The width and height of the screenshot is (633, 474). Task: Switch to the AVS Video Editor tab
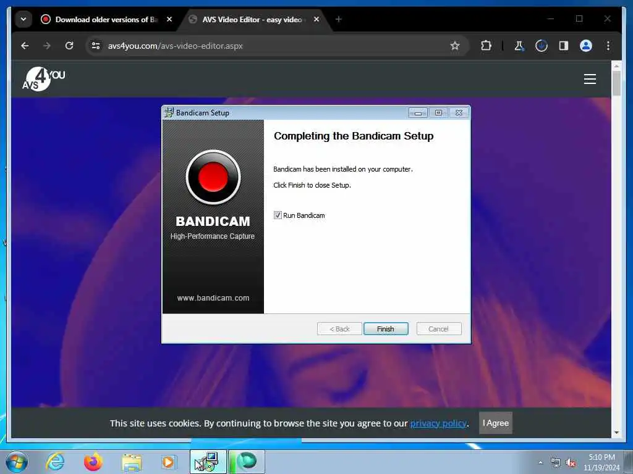tap(252, 19)
